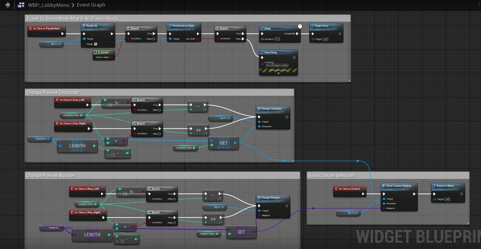481x249 pixels.
Task: Select the GET array node near Character Index
Action: pyautogui.click(x=224, y=143)
